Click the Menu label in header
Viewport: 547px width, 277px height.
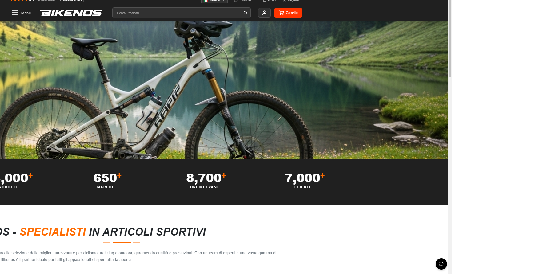(x=26, y=13)
